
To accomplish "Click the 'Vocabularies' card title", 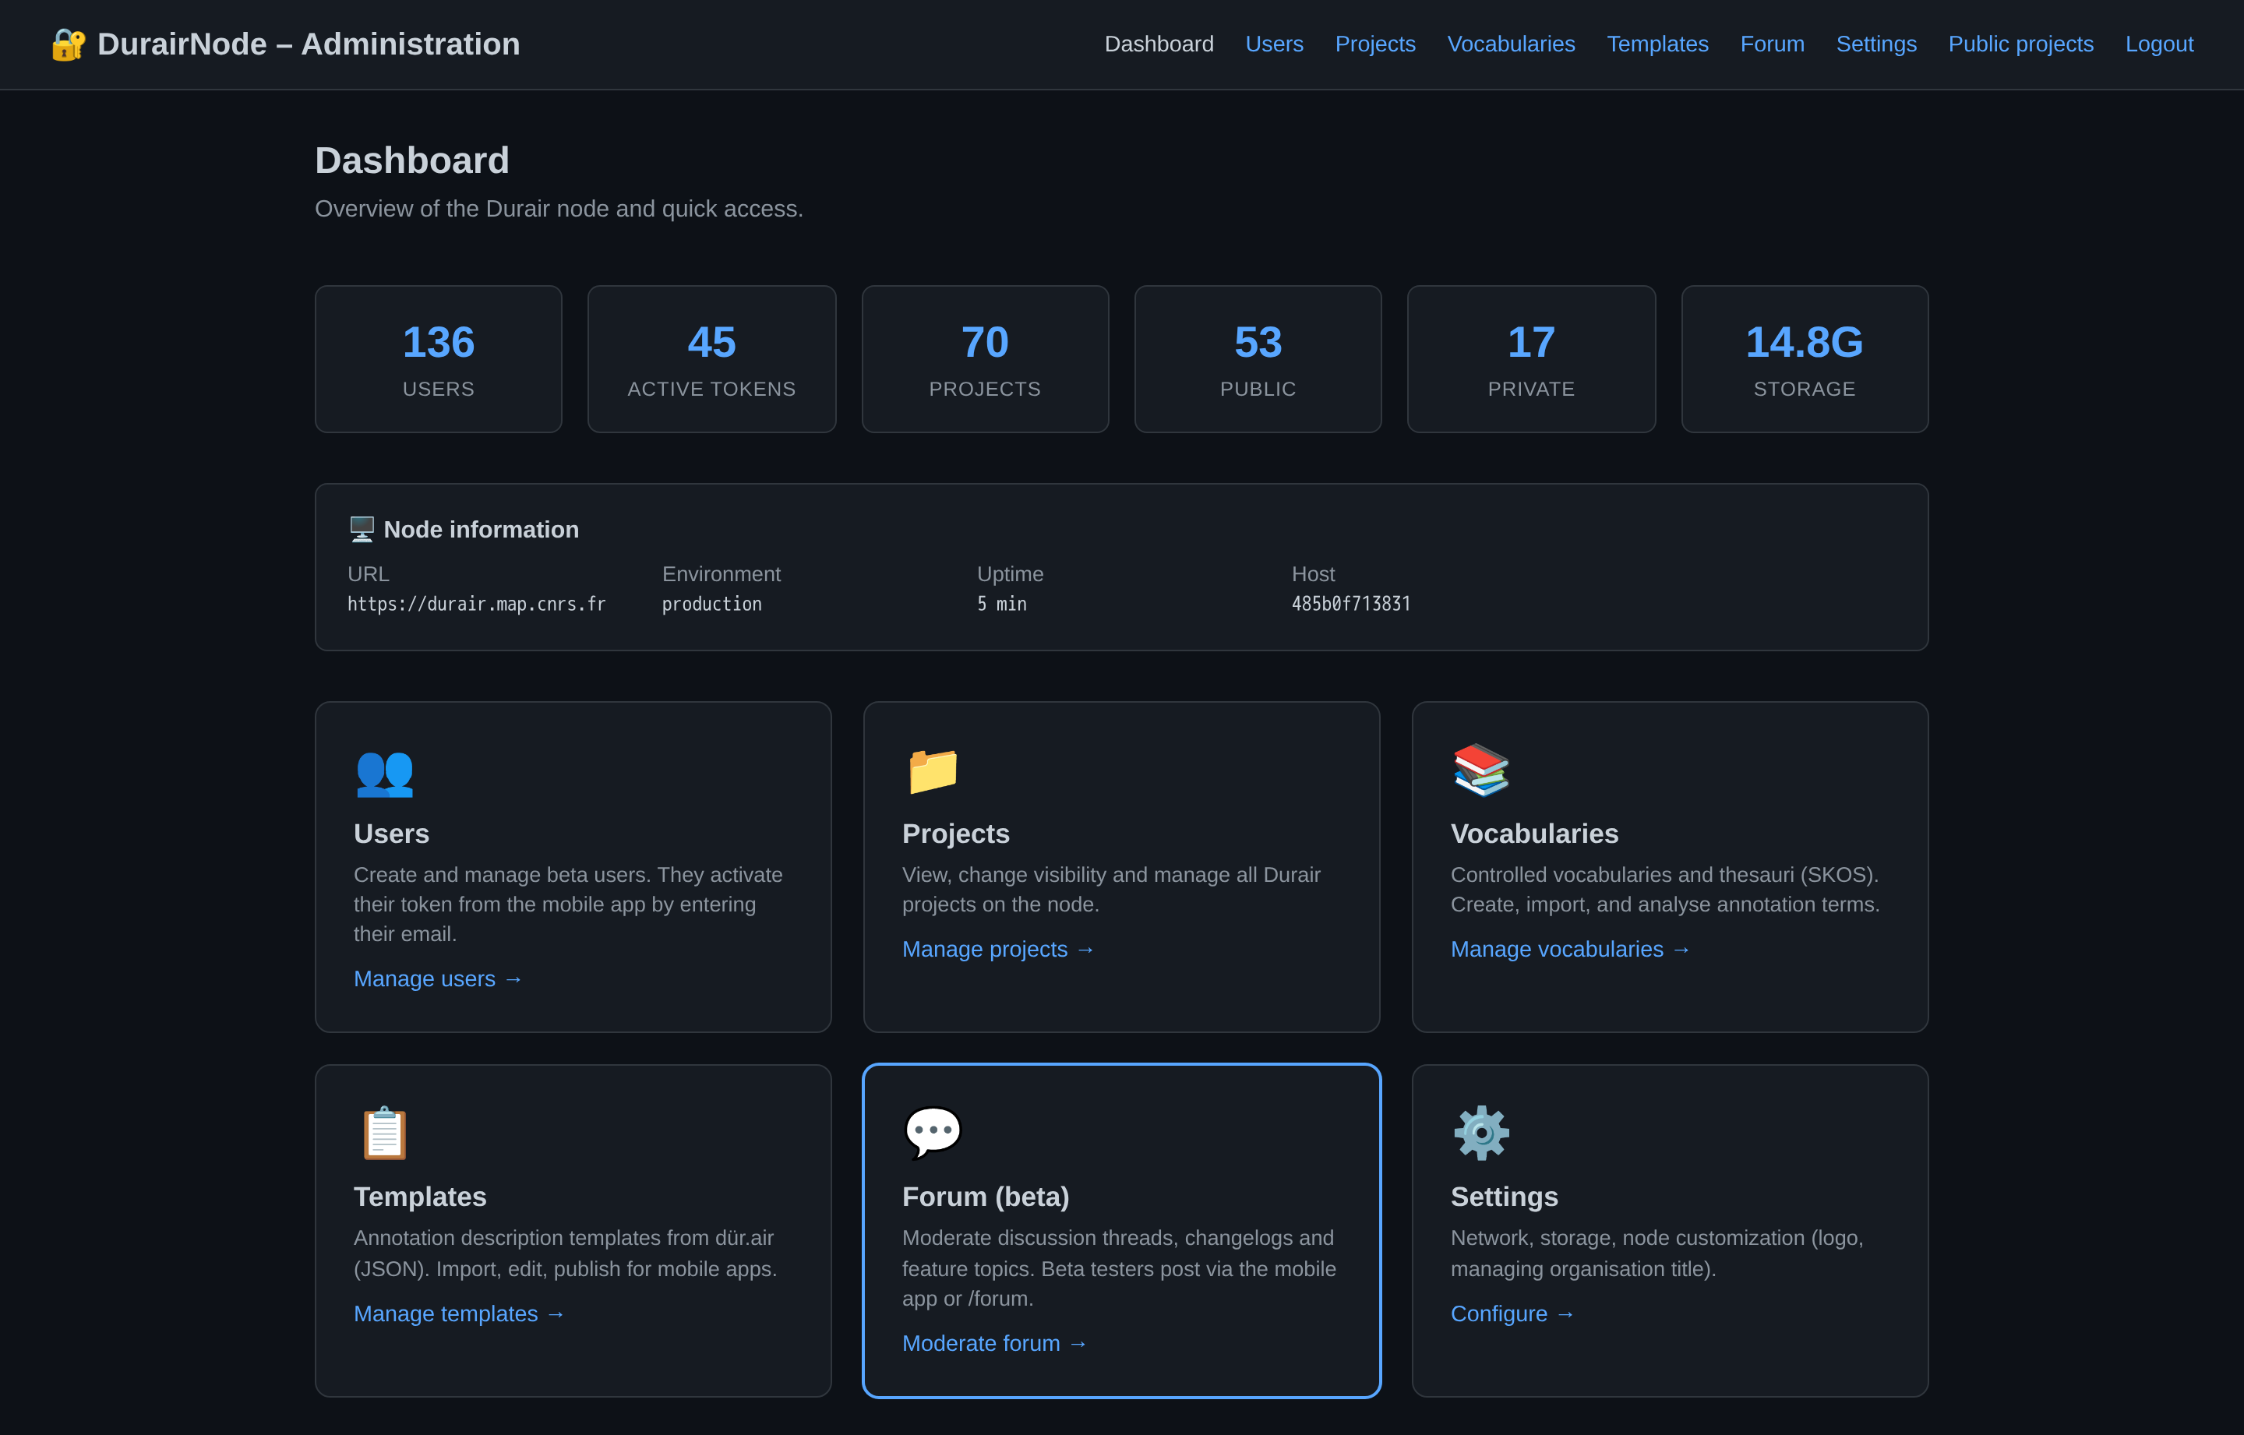I will point(1534,833).
